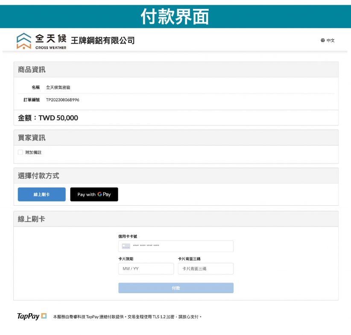Open the 中文 language selector
This screenshot has height=335, width=351.
(331, 41)
